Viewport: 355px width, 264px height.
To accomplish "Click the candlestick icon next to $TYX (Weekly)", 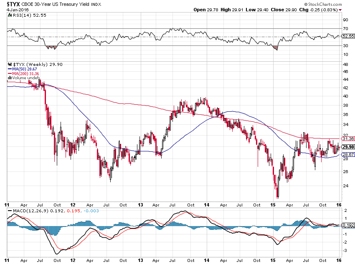I will (9, 64).
